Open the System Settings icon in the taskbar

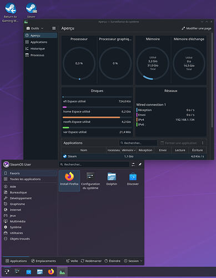coord(18,272)
